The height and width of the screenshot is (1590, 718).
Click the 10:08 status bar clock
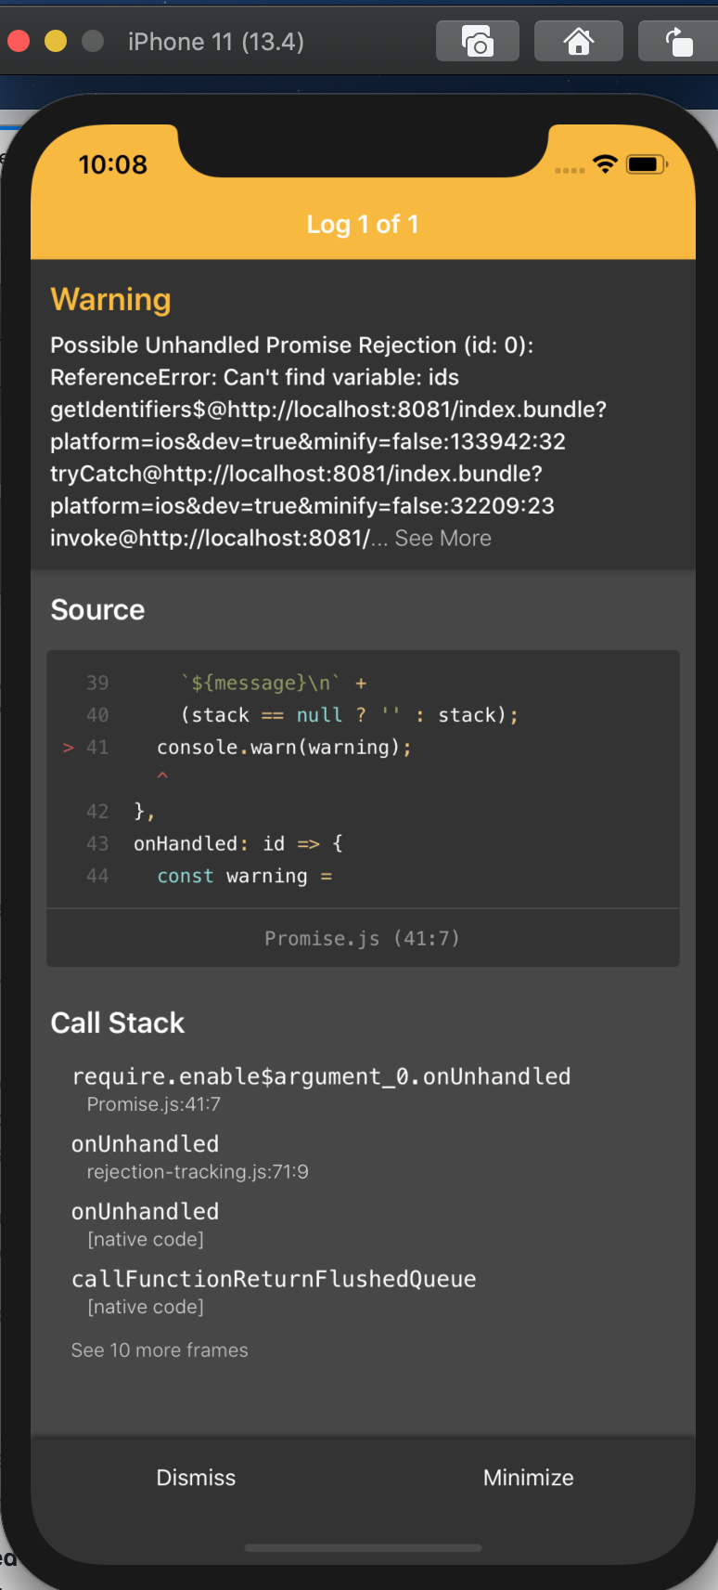pos(114,163)
